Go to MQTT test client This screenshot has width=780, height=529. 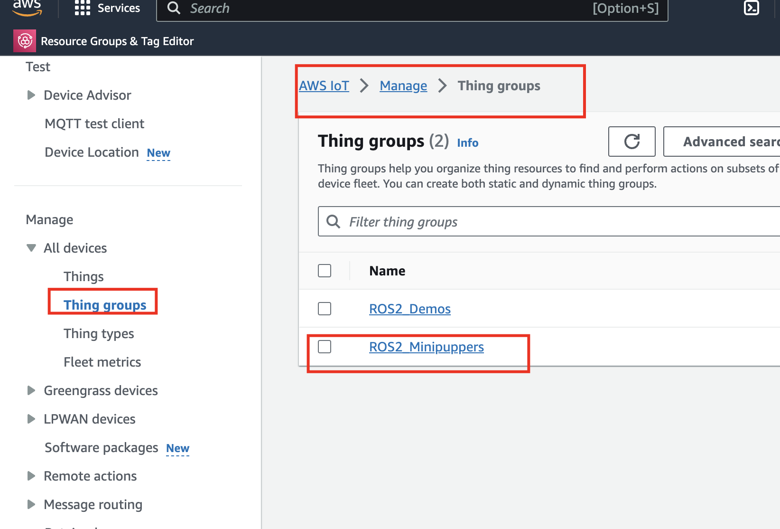pos(94,123)
